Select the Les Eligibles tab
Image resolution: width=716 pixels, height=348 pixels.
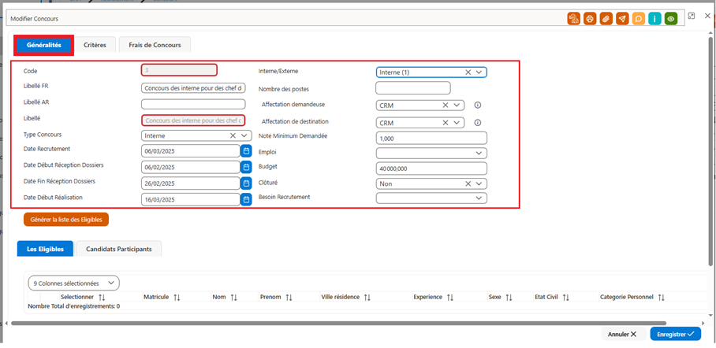pos(45,249)
